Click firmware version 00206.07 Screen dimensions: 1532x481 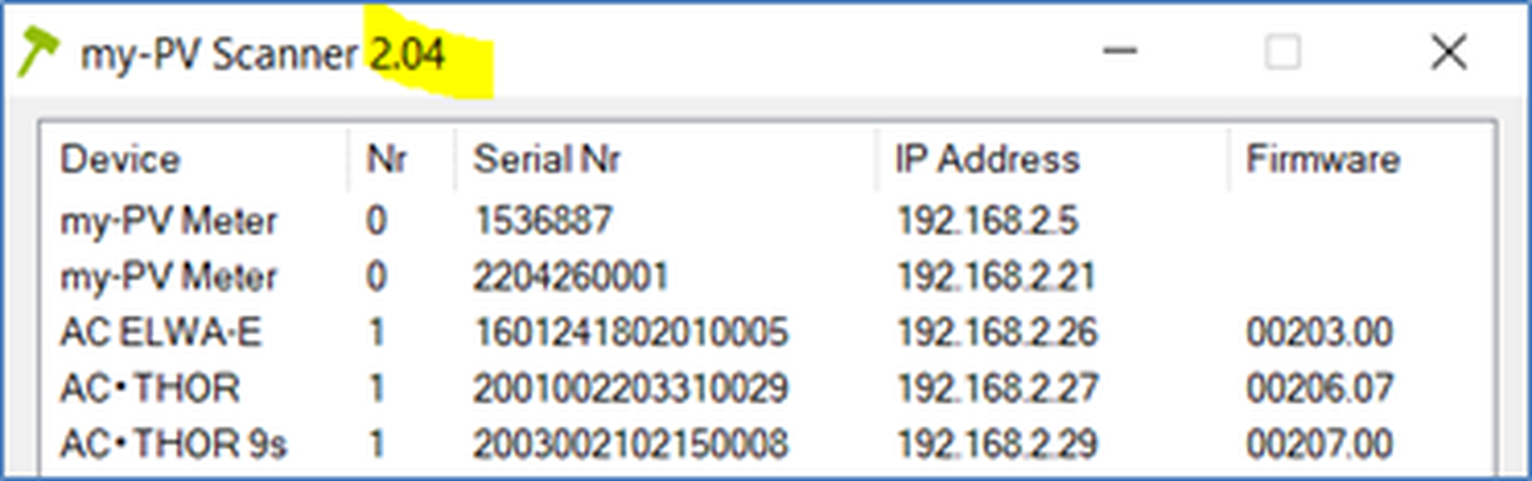click(1319, 388)
